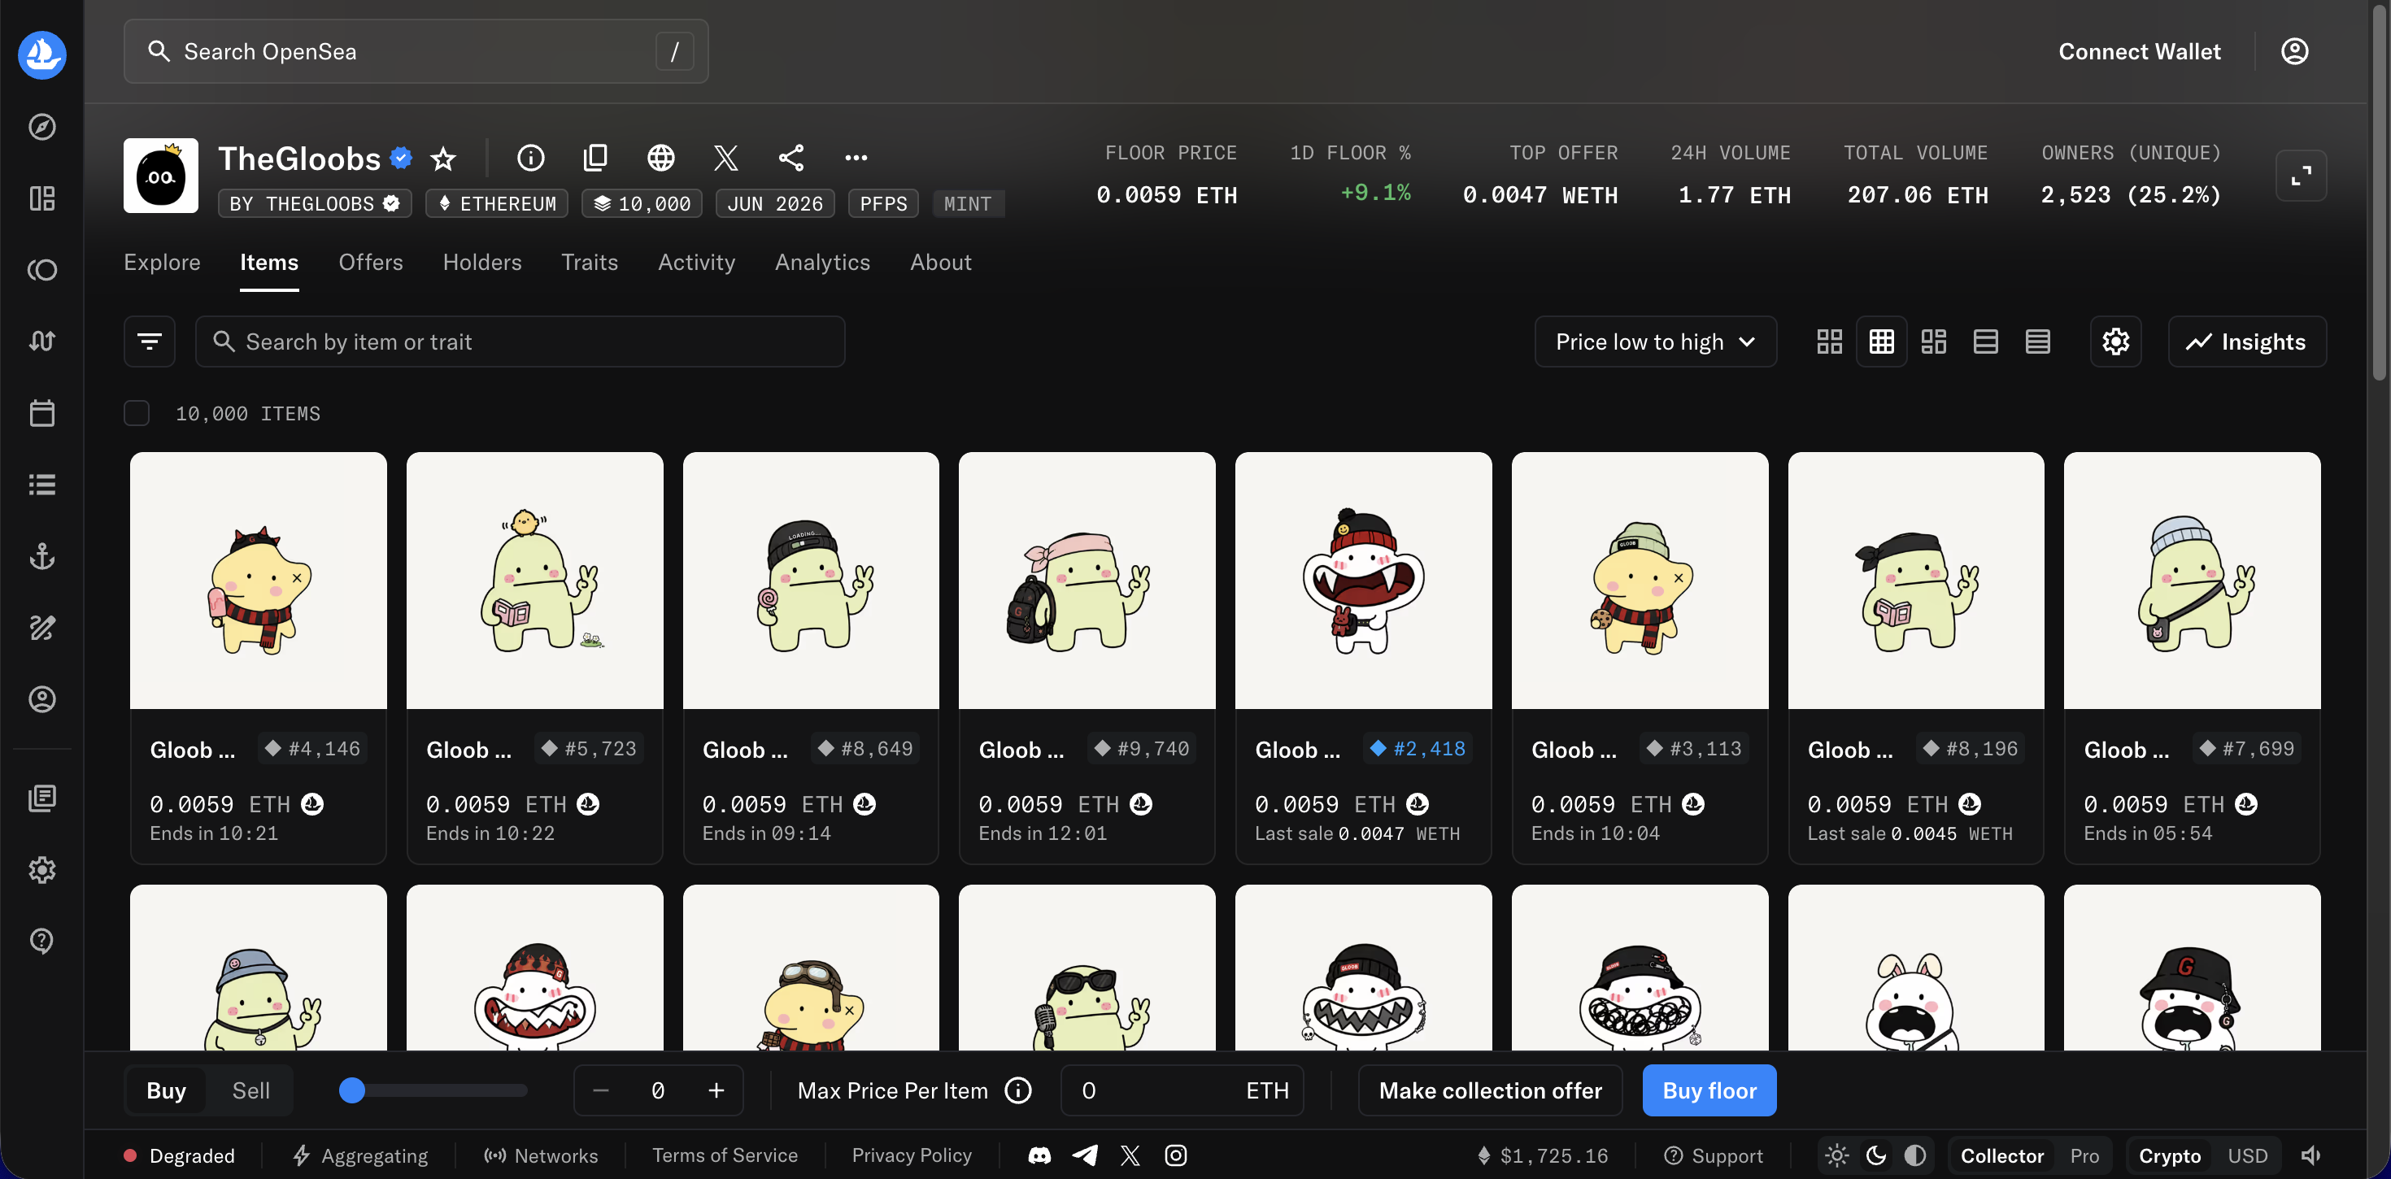
Task: Open the Terms of Service link
Action: [725, 1155]
